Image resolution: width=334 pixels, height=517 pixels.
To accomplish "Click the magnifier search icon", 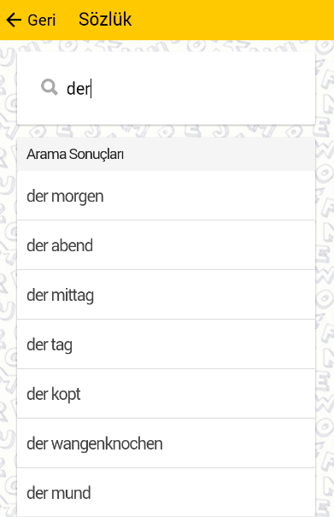I will 50,87.
